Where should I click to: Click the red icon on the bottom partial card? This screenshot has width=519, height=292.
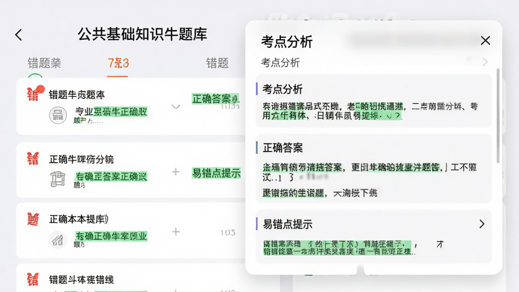point(33,279)
